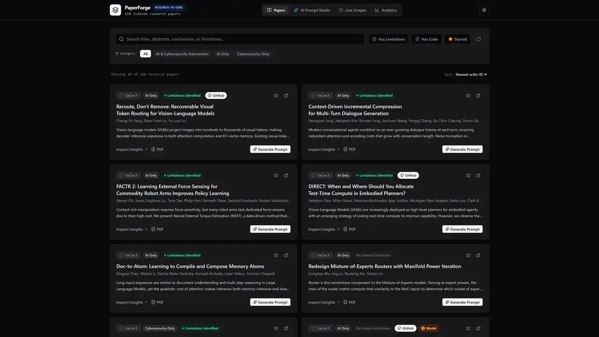Screen dimensions: 599x337
Task: Select the Reroute, Don't Remove paper
Action: point(128,95)
